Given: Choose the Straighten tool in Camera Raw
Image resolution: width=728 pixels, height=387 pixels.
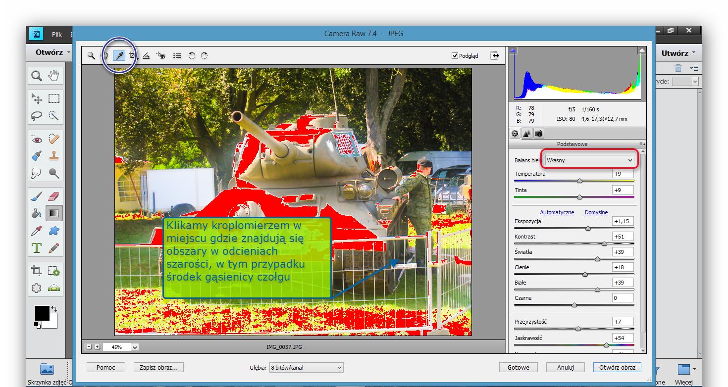Looking at the screenshot, I should coord(146,56).
